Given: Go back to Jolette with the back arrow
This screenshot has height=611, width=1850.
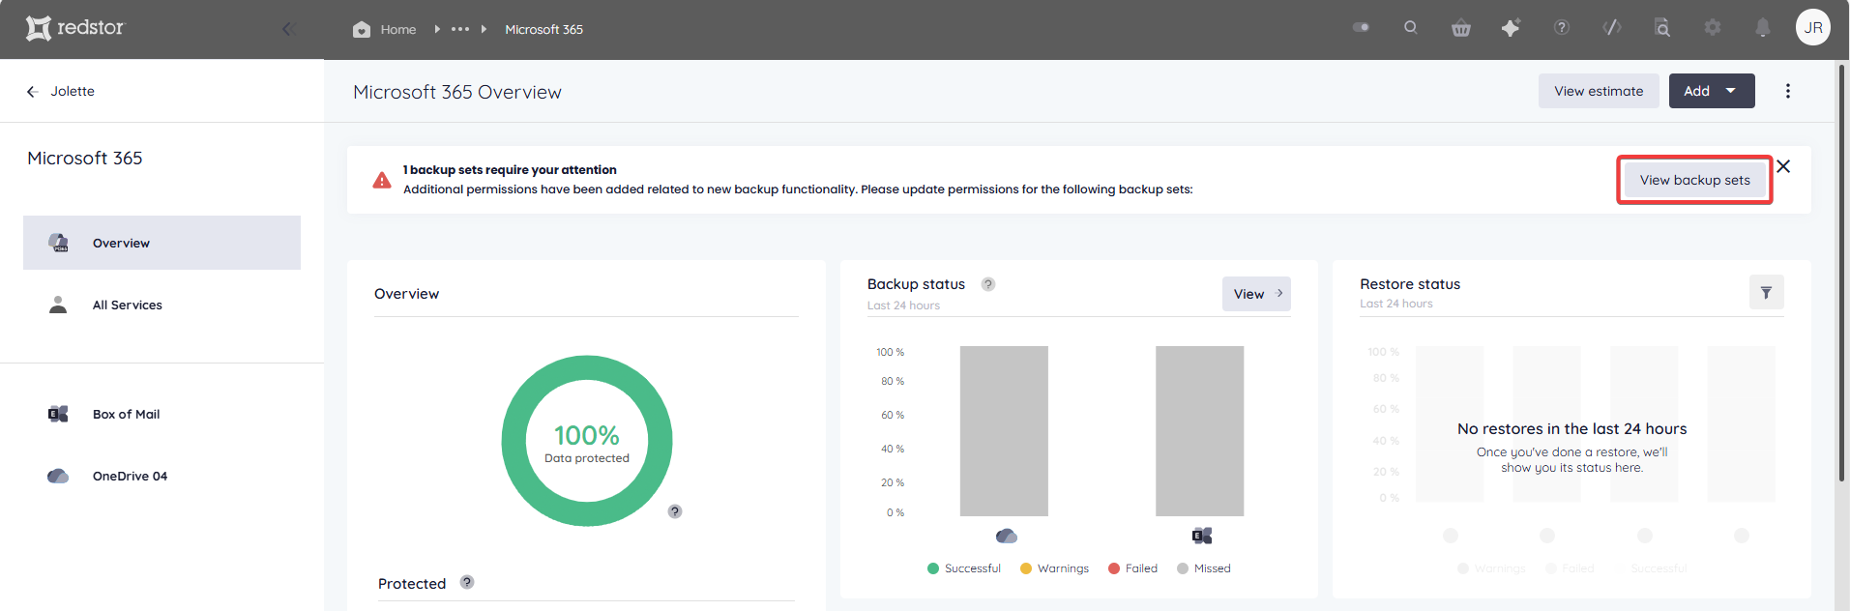Looking at the screenshot, I should pyautogui.click(x=32, y=91).
